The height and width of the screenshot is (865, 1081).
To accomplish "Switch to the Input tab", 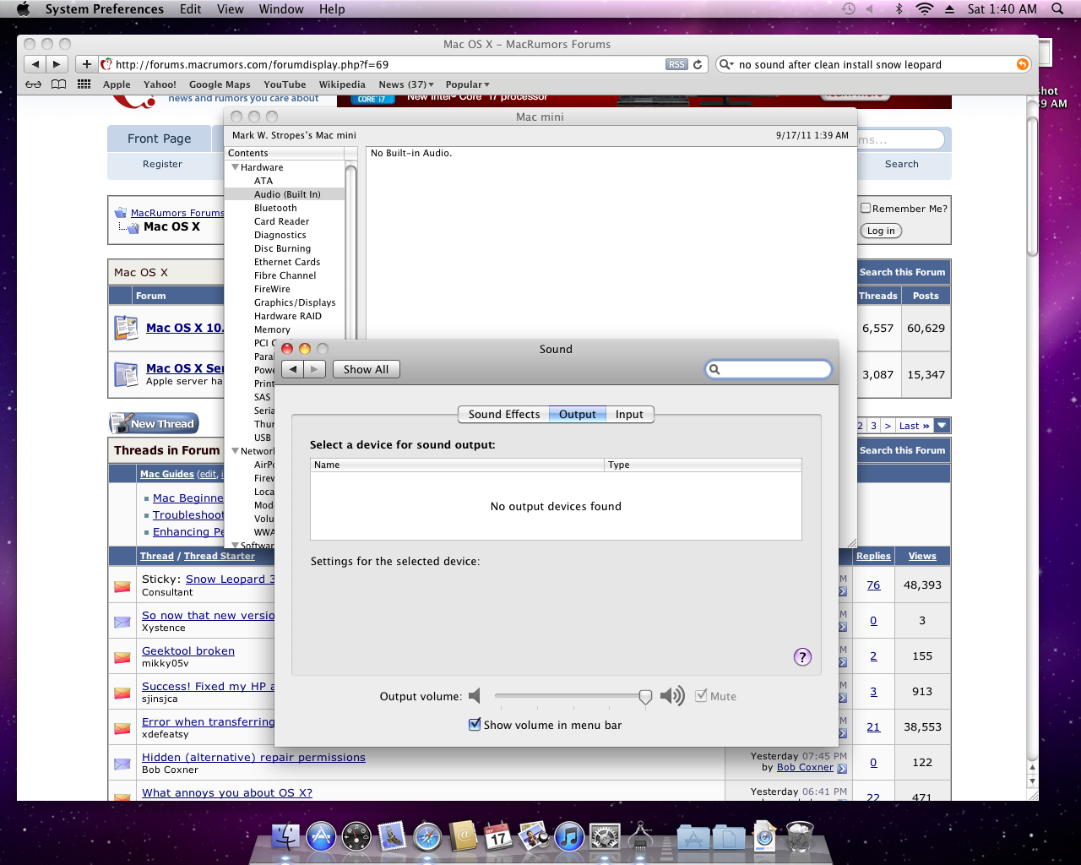I will (x=629, y=414).
